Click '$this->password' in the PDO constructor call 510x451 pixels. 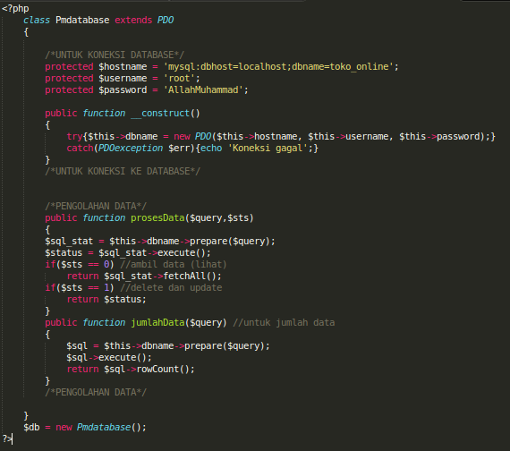coord(439,137)
